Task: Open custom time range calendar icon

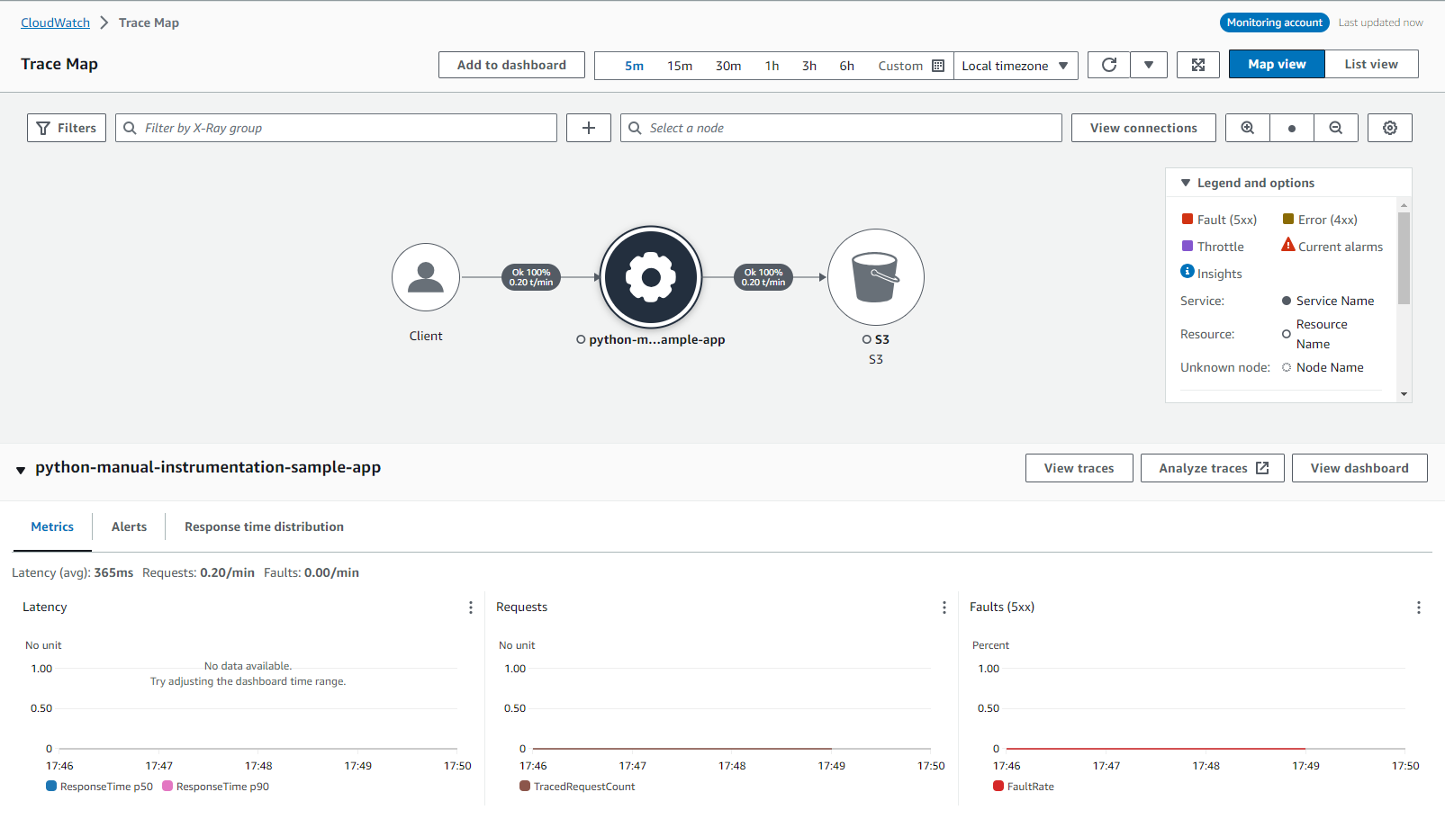Action: 938,66
